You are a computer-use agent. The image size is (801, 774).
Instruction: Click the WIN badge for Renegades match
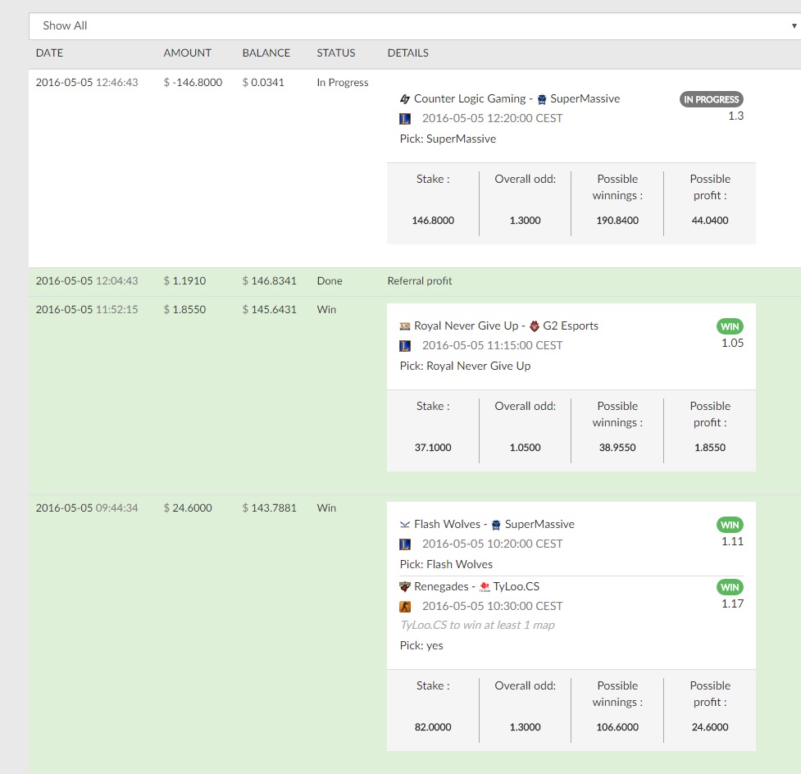pyautogui.click(x=730, y=587)
